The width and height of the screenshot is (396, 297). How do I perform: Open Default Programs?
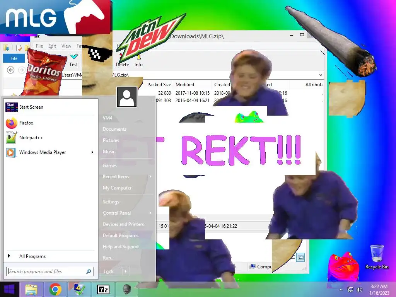(121, 236)
